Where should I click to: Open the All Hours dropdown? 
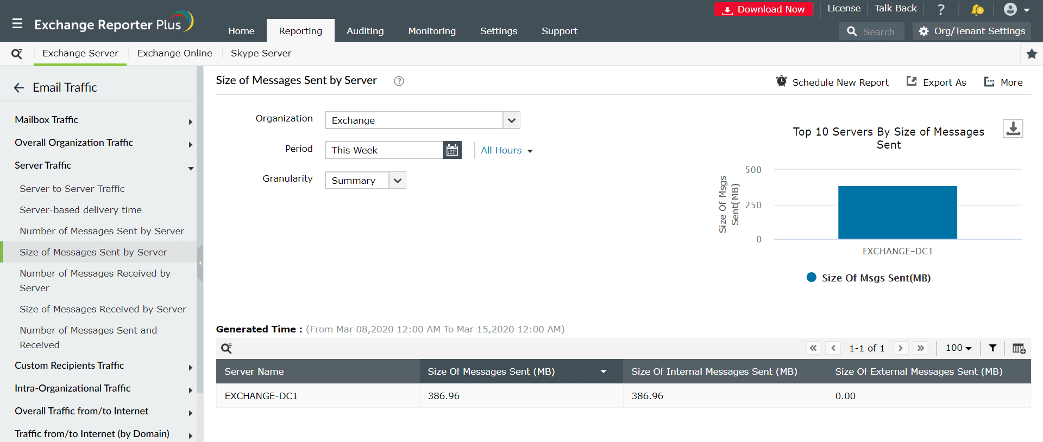507,151
